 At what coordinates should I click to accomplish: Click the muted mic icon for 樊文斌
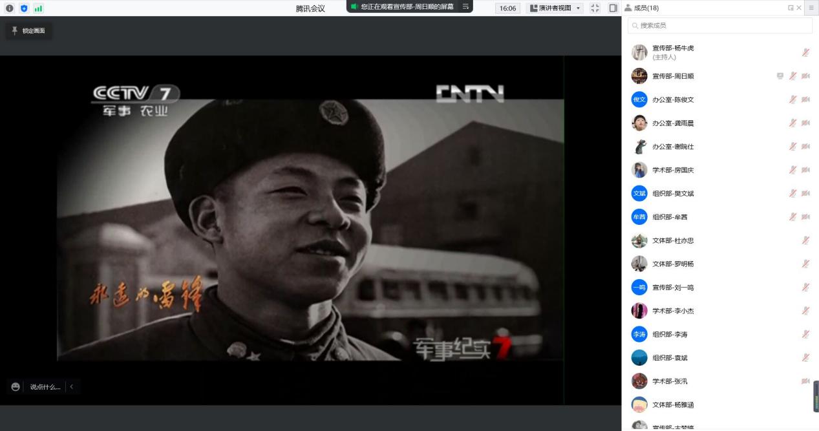tap(792, 193)
